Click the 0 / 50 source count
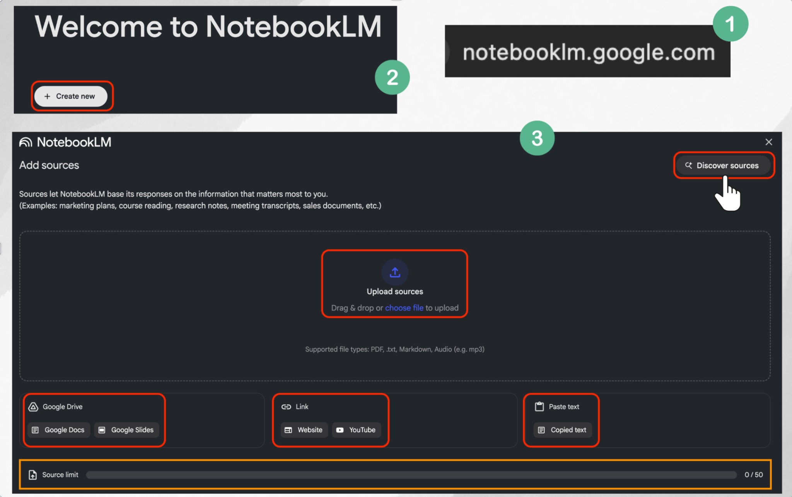 [754, 475]
